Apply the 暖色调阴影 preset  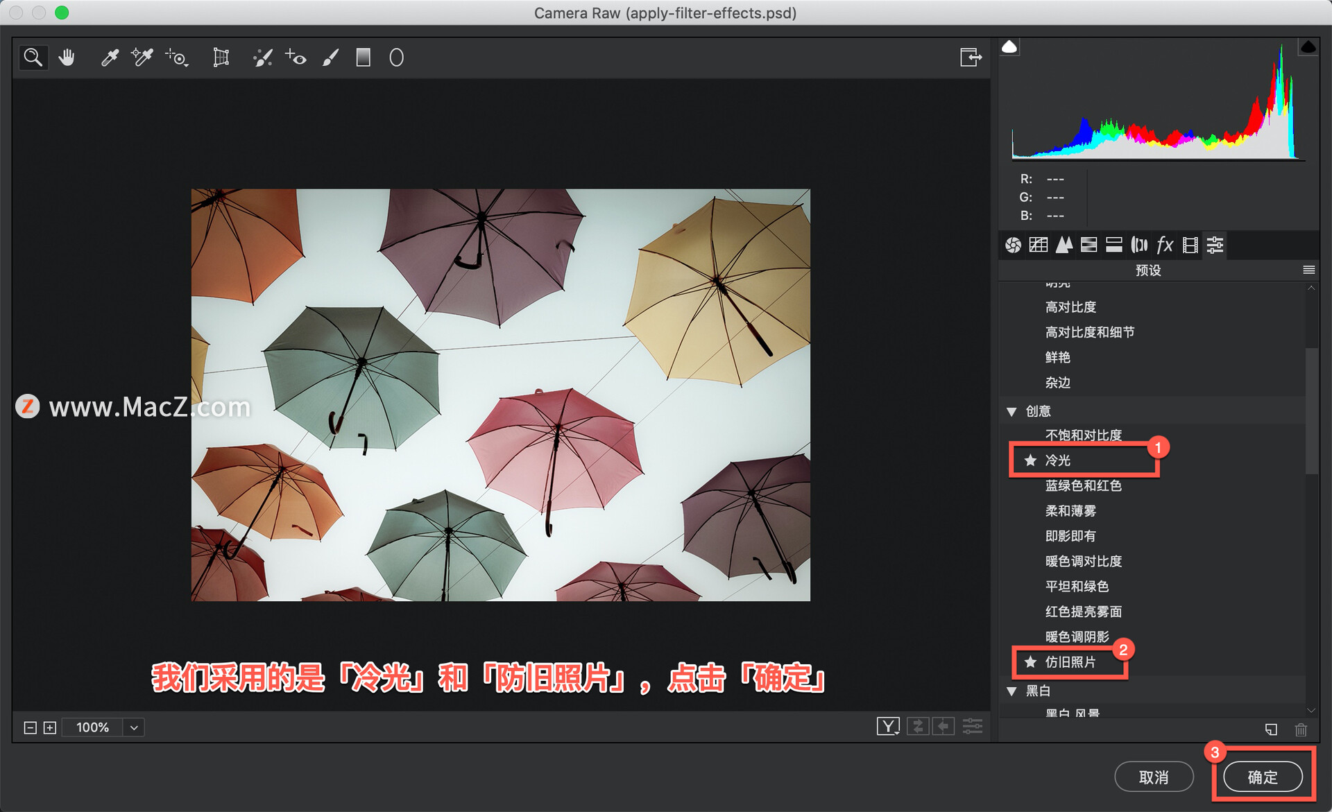[1077, 637]
